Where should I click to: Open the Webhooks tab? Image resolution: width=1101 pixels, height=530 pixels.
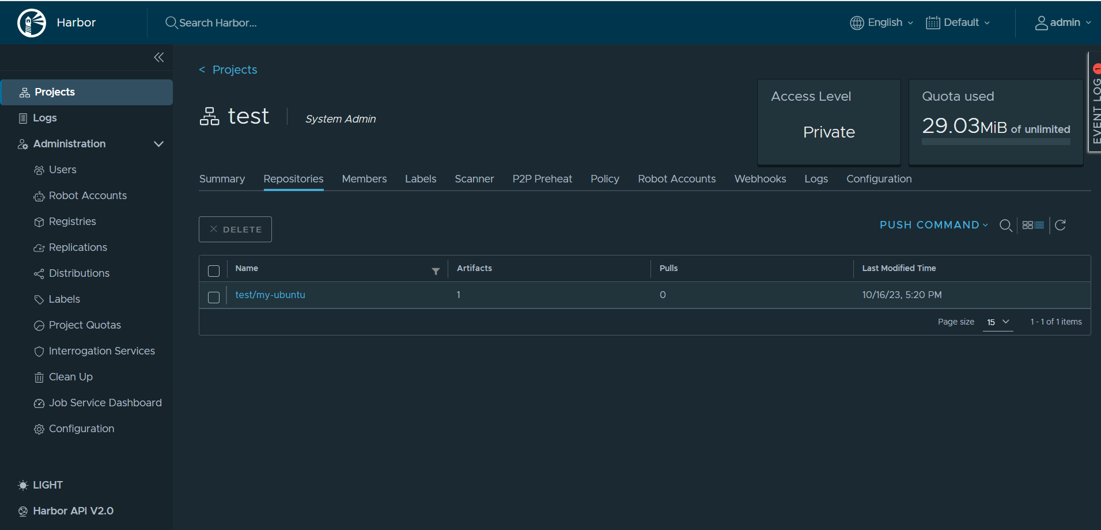761,179
